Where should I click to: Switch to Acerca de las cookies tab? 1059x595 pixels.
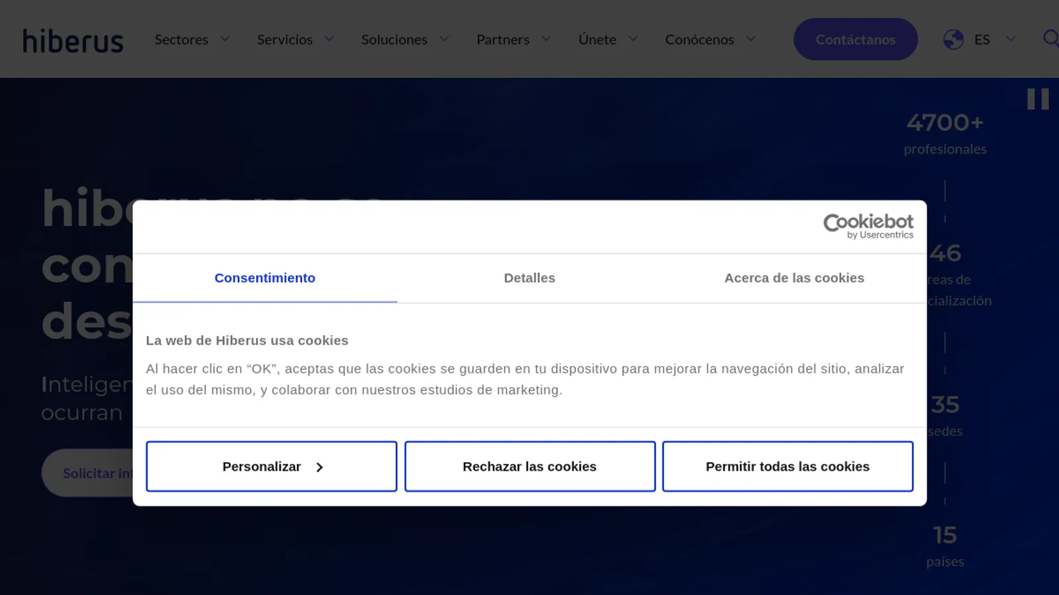click(794, 278)
